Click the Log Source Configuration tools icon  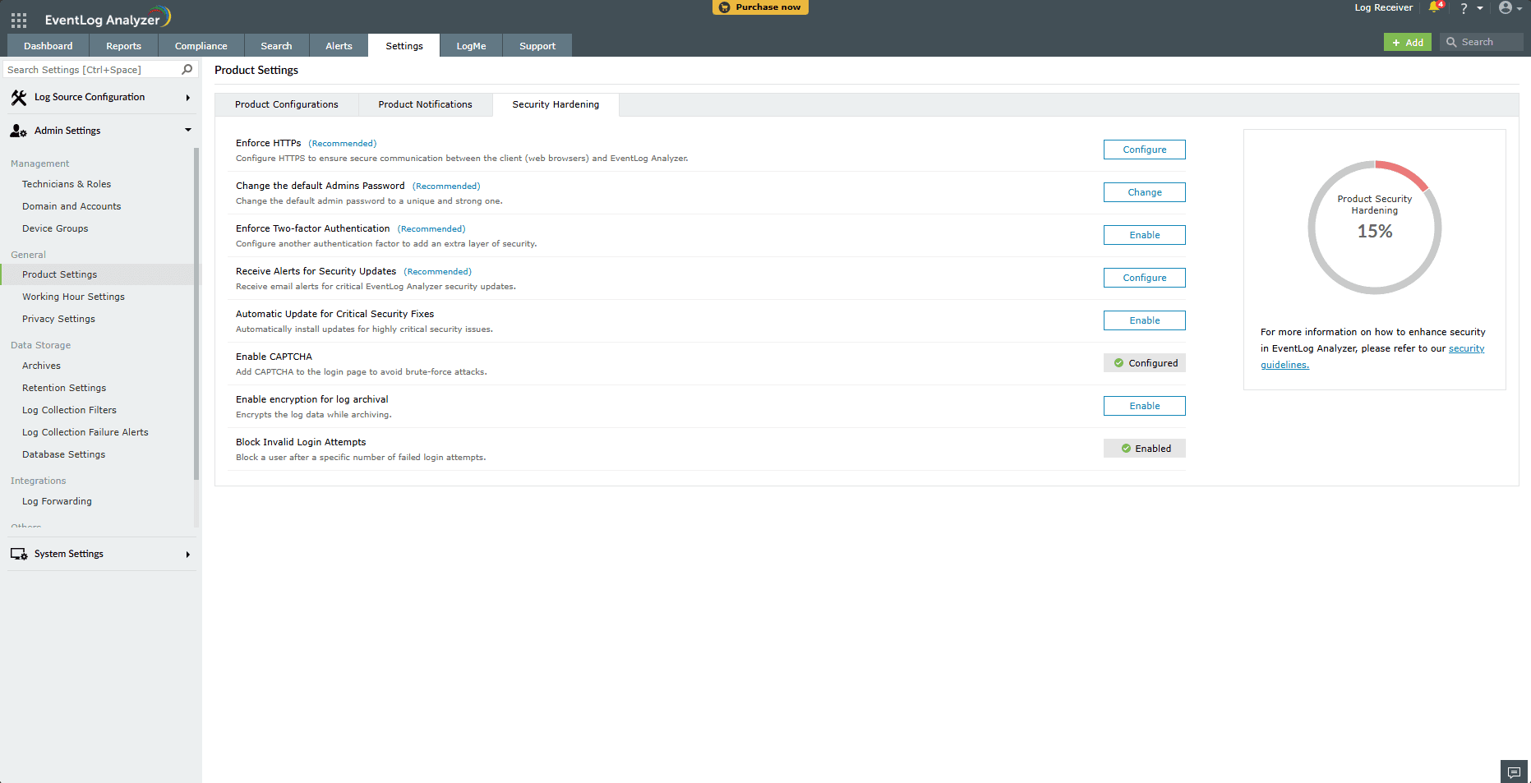19,98
